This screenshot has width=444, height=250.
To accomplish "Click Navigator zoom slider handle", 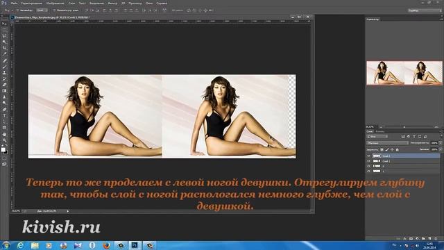I will 404,127.
